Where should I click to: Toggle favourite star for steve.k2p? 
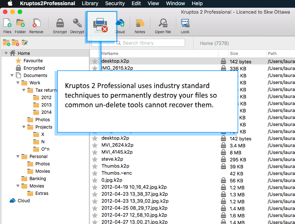tap(95, 159)
